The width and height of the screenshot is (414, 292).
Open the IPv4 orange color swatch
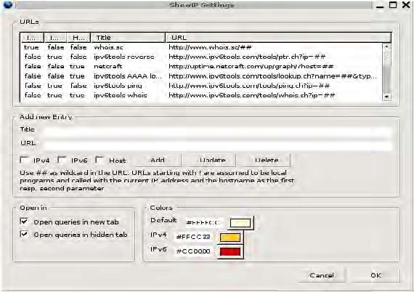230,237
